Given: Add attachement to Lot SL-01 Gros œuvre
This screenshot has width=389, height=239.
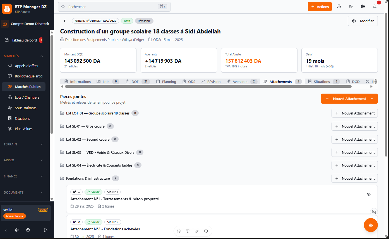Looking at the screenshot, I should [x=355, y=126].
